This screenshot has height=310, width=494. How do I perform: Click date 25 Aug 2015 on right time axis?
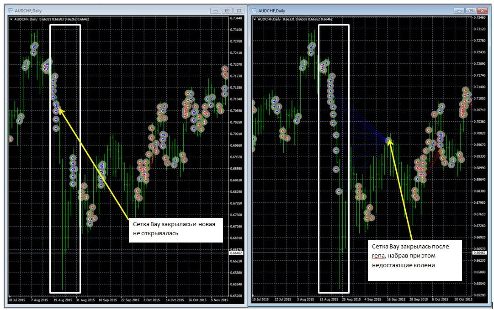[x=351, y=300]
